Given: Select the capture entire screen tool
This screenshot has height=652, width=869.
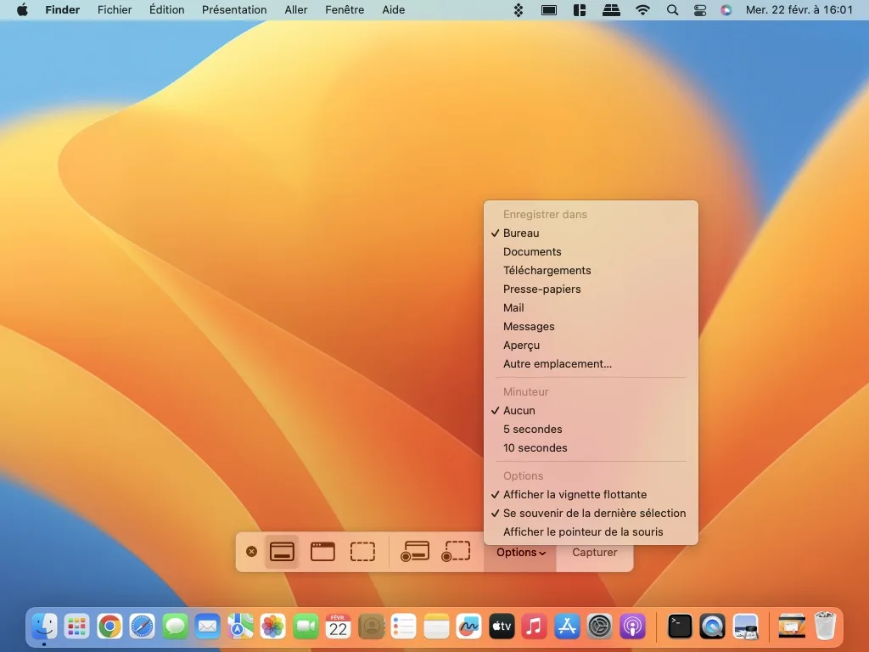Looking at the screenshot, I should click(282, 551).
